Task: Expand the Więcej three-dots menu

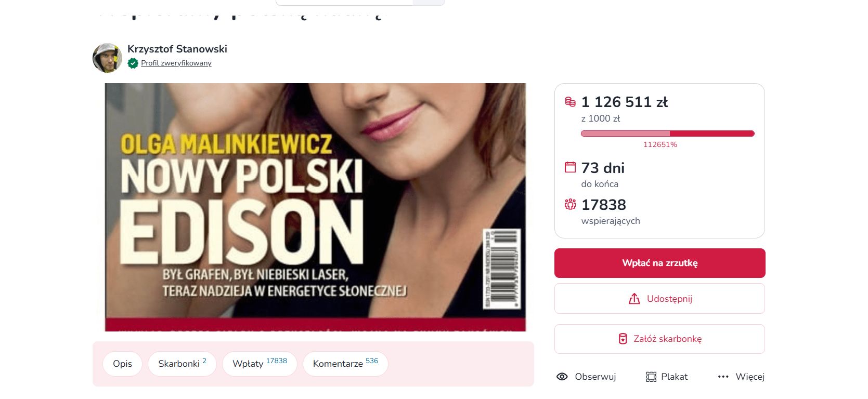Action: pyautogui.click(x=723, y=377)
